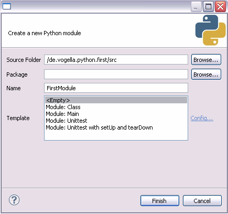
Task: Cancel the new module dialog
Action: coord(202,201)
